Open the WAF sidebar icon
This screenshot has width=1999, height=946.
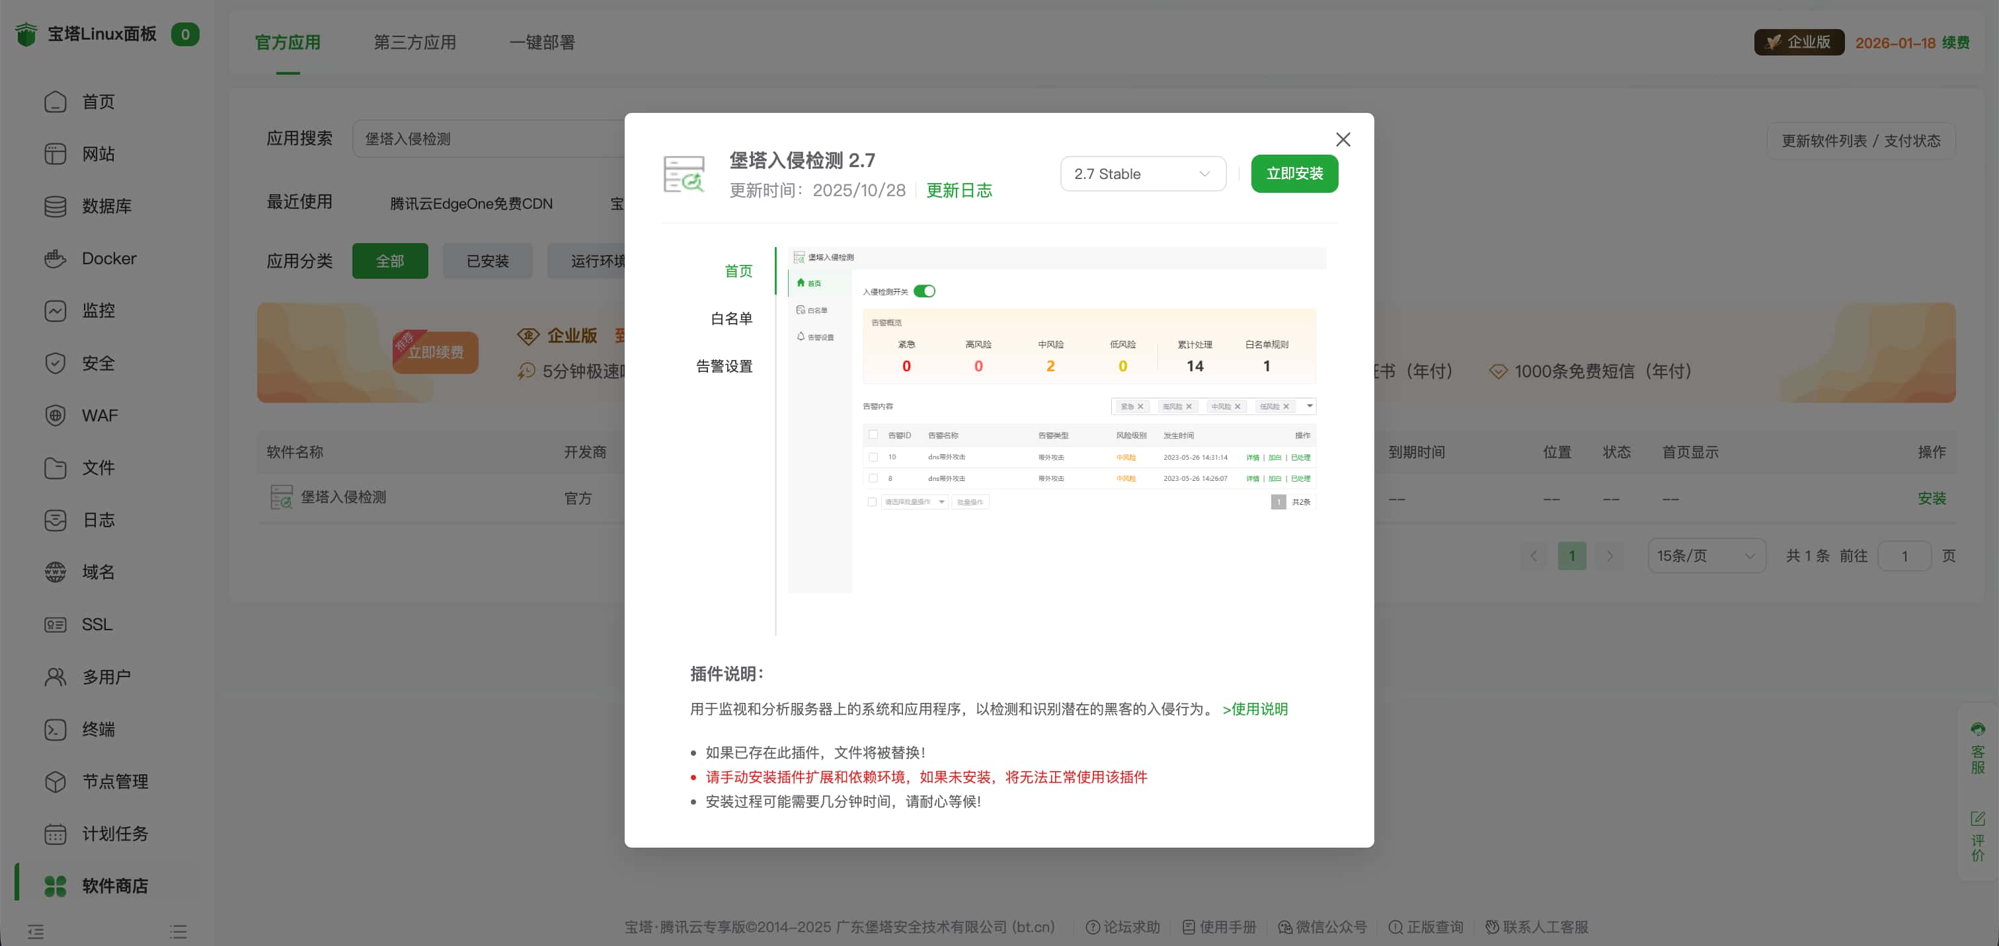point(55,415)
